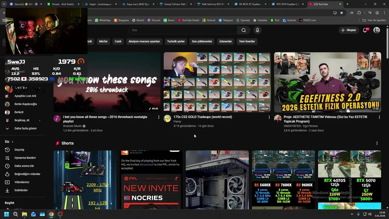Screen dimensions: 389x219
Task: Open Windows Start menu
Action: [x=6, y=214]
